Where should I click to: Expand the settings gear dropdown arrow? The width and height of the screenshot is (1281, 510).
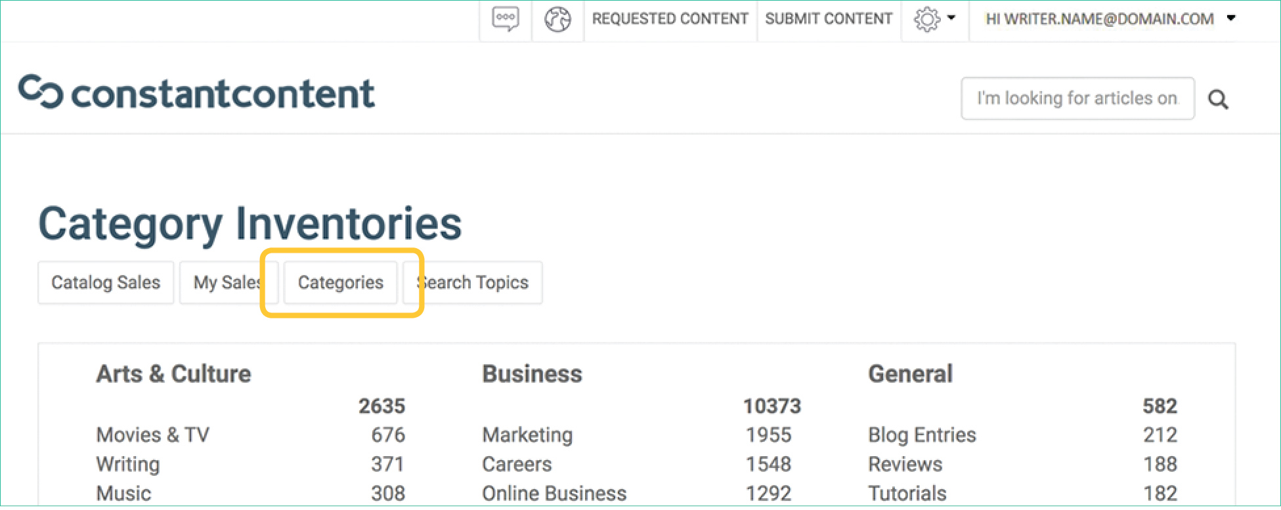tap(951, 18)
